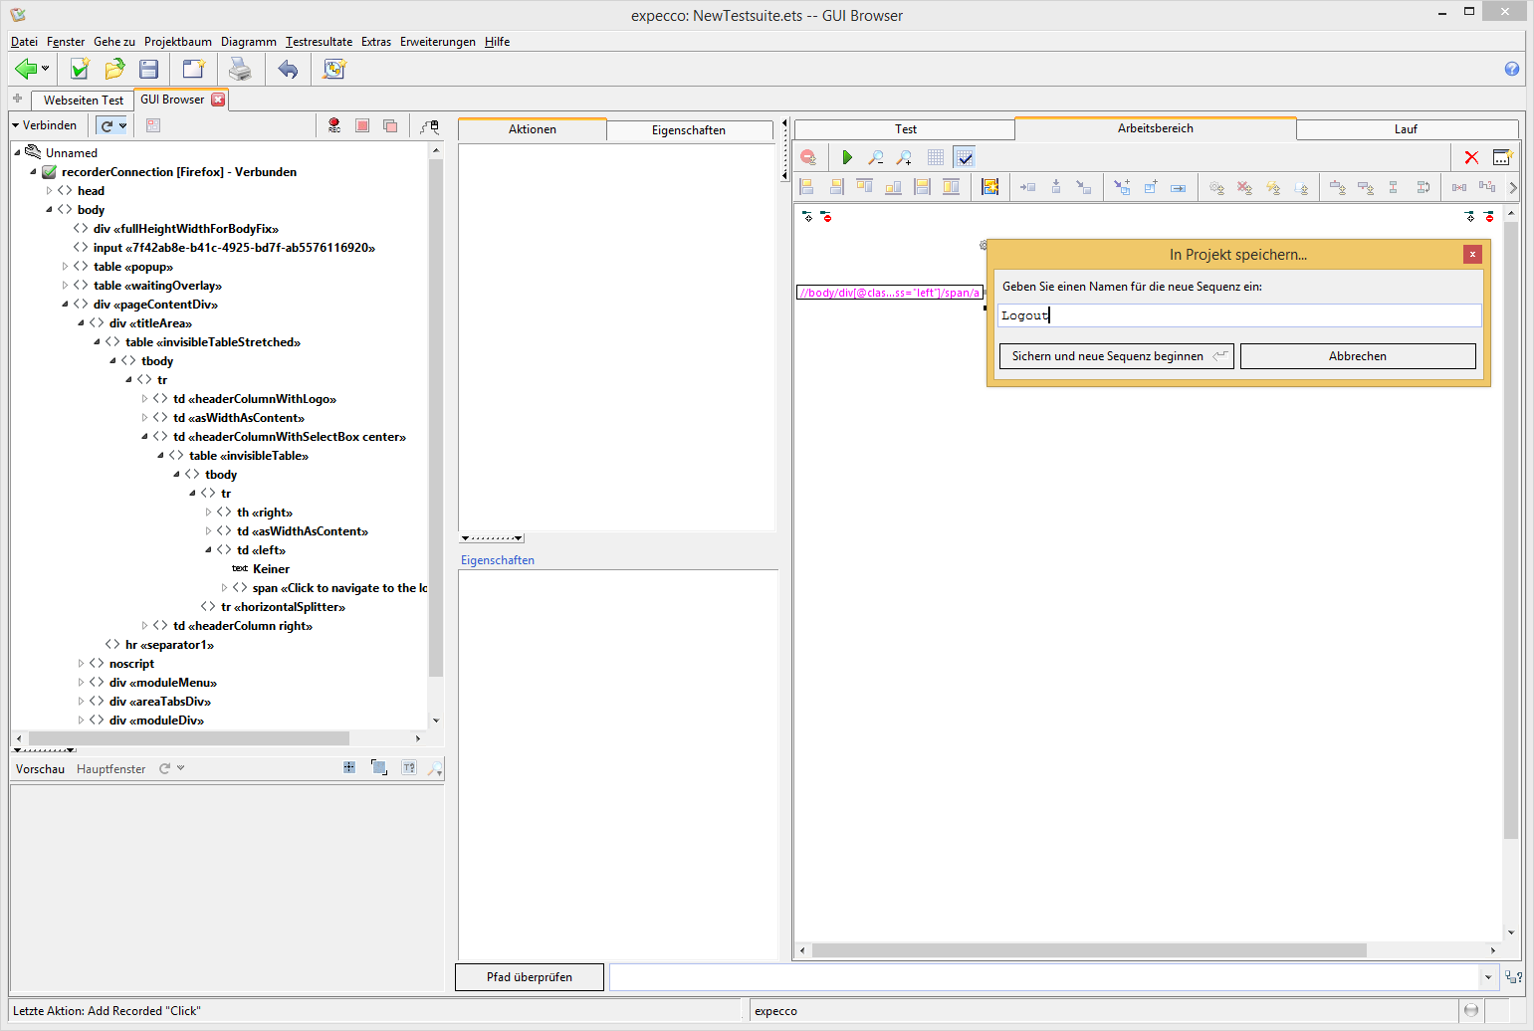
Task: Toggle the grid display in workspace toolbar
Action: pos(936,157)
